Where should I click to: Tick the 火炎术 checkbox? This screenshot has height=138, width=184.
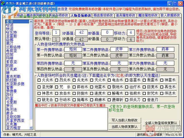pyautogui.click(x=39, y=80)
